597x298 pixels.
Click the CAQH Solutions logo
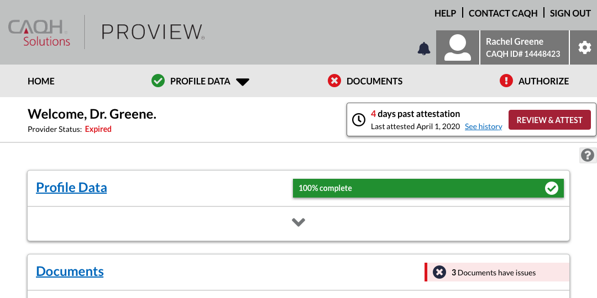click(x=39, y=33)
